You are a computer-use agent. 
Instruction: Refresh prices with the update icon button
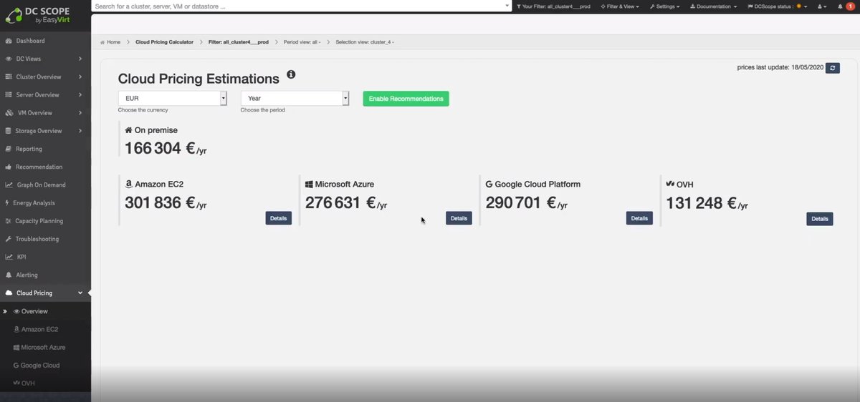pyautogui.click(x=832, y=68)
